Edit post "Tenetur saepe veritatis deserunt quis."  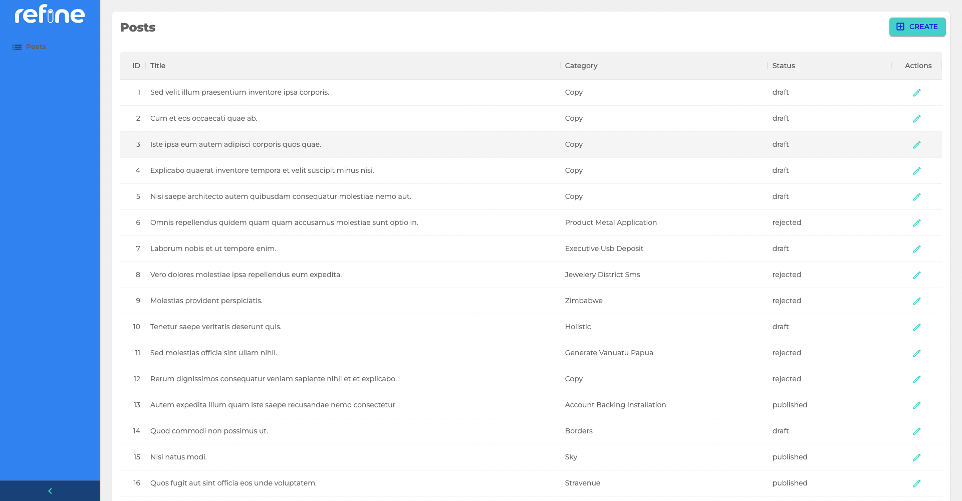click(917, 327)
